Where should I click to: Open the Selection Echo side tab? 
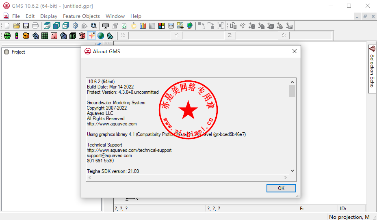[x=372, y=69]
